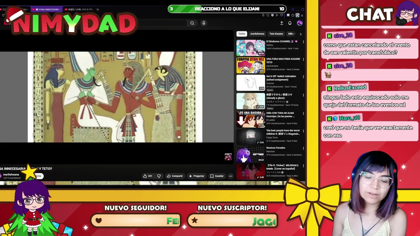Click the Set It Off- Switch Animation title
The image size is (420, 236).
[281, 78]
